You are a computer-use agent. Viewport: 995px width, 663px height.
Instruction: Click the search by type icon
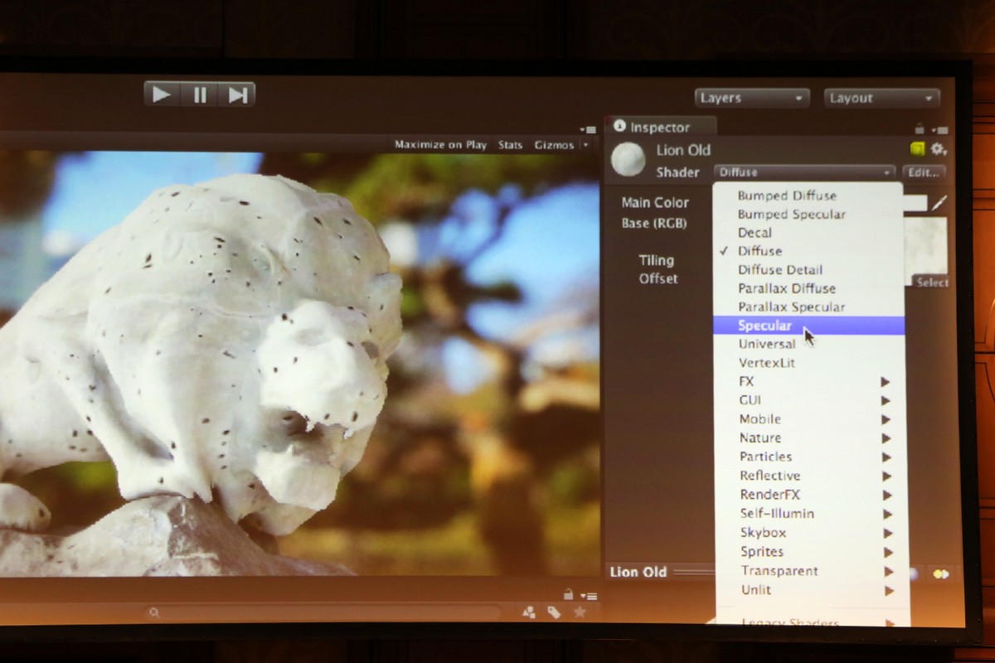(x=528, y=612)
